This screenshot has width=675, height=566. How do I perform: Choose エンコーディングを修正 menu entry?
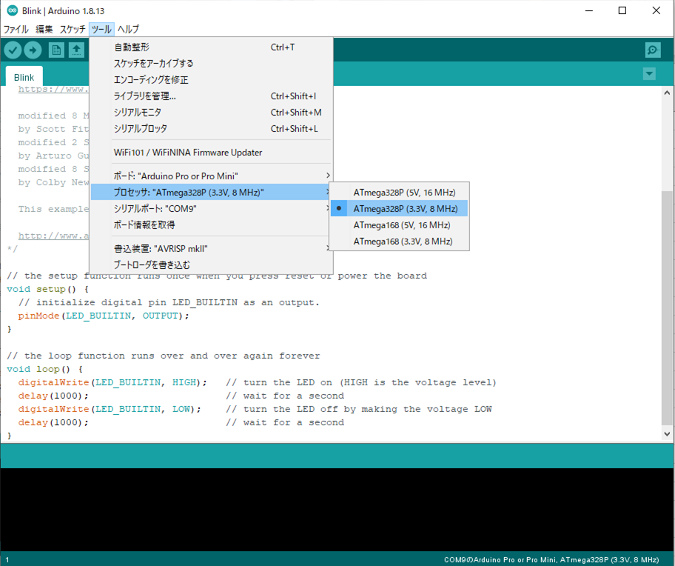point(211,80)
